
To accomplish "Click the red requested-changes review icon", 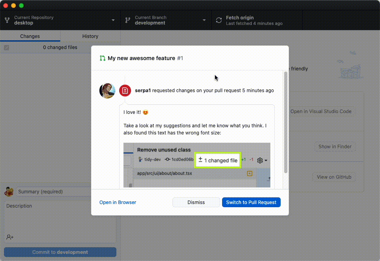I will (x=125, y=91).
